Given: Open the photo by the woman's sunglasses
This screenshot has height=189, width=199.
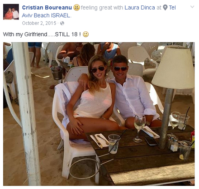Looking at the screenshot, I should tap(98, 69).
